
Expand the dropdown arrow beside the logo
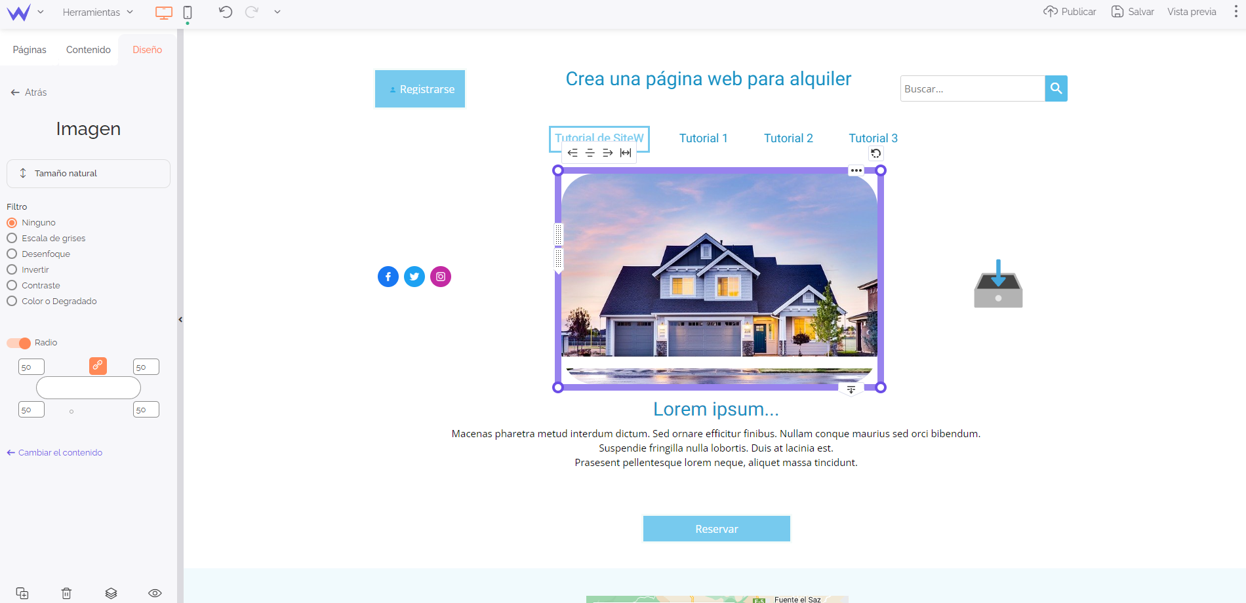41,12
